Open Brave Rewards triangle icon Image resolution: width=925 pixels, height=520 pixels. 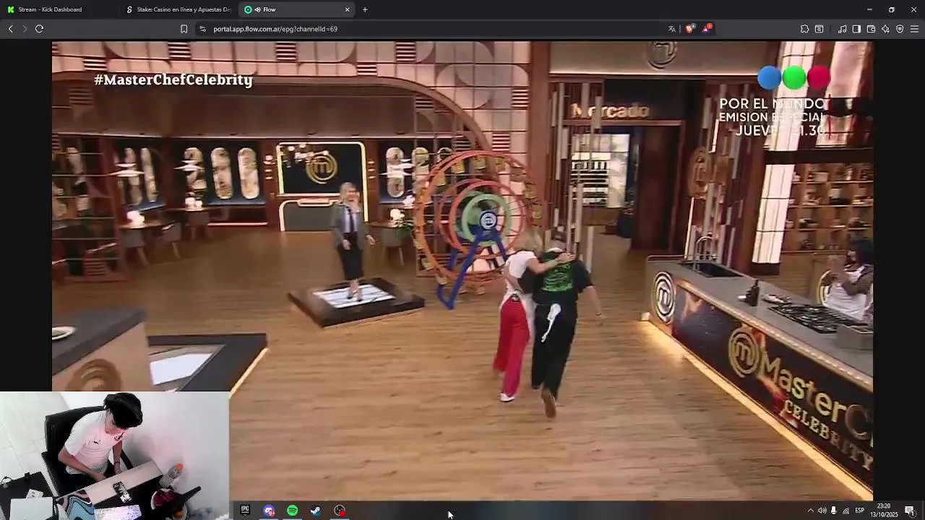tap(707, 29)
